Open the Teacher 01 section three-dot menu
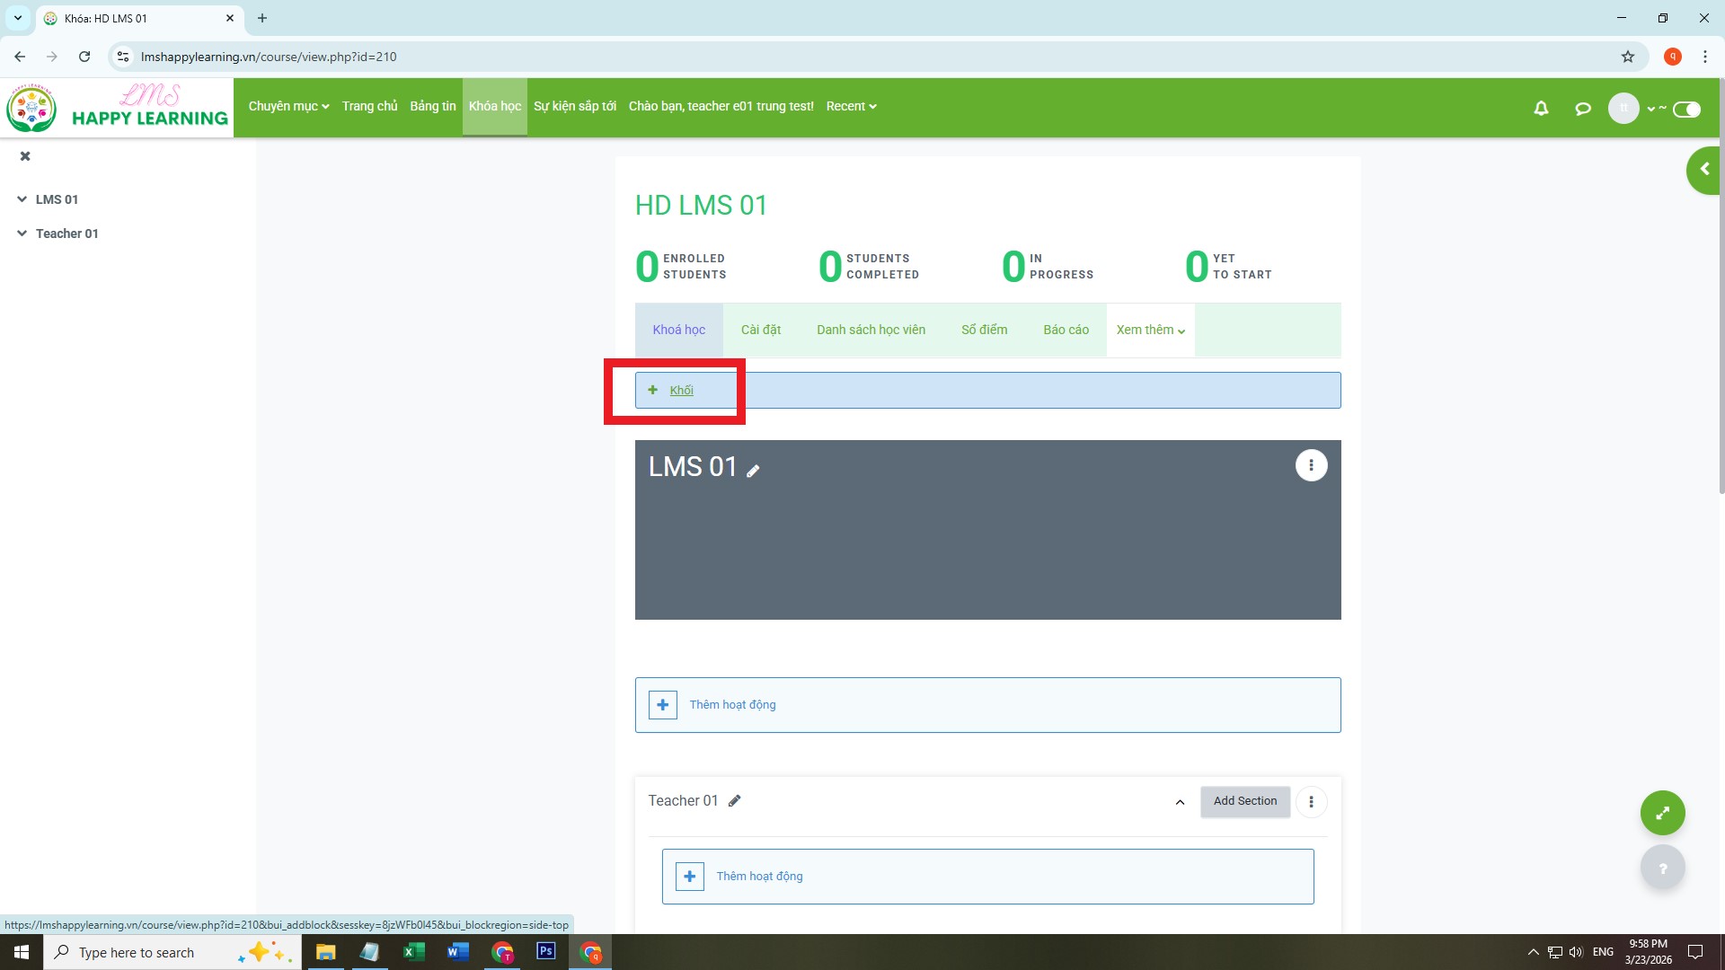This screenshot has width=1725, height=970. coord(1311,802)
